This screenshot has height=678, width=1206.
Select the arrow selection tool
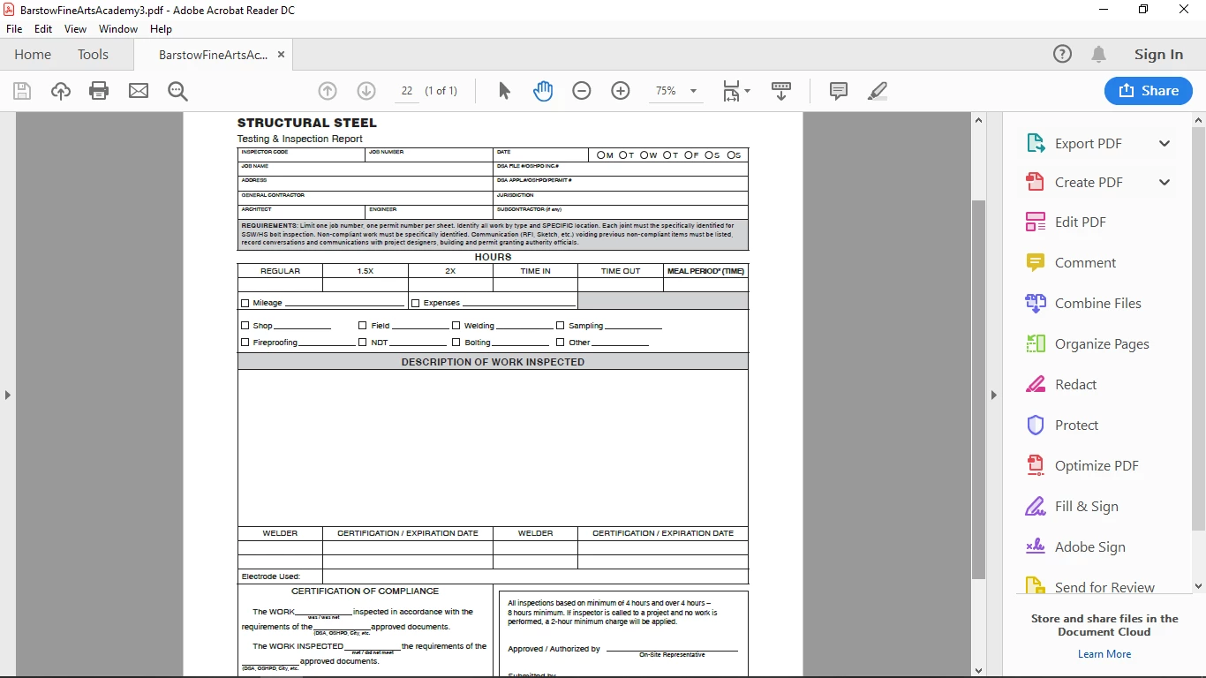tap(504, 91)
